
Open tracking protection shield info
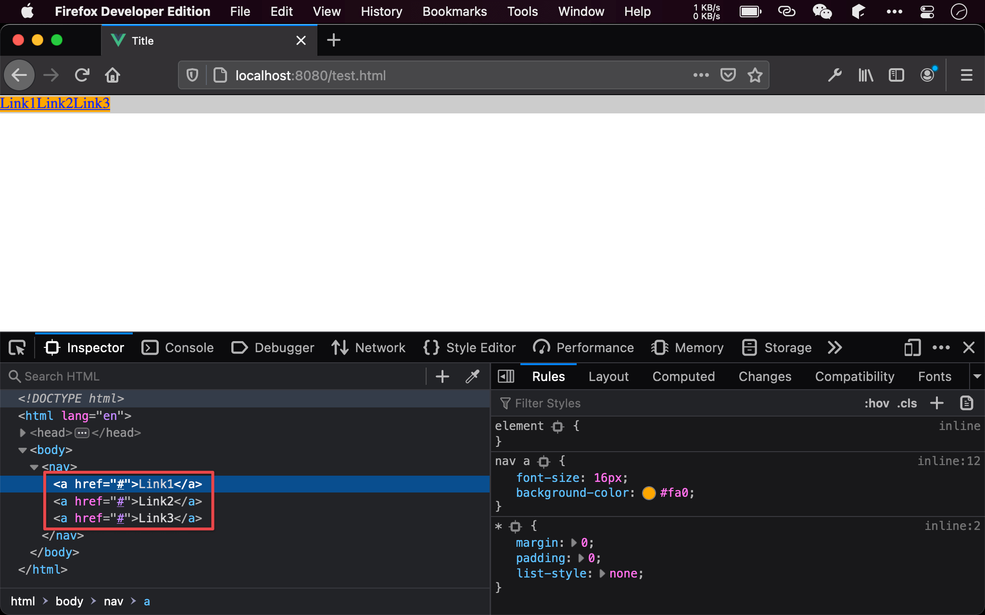[x=192, y=75]
